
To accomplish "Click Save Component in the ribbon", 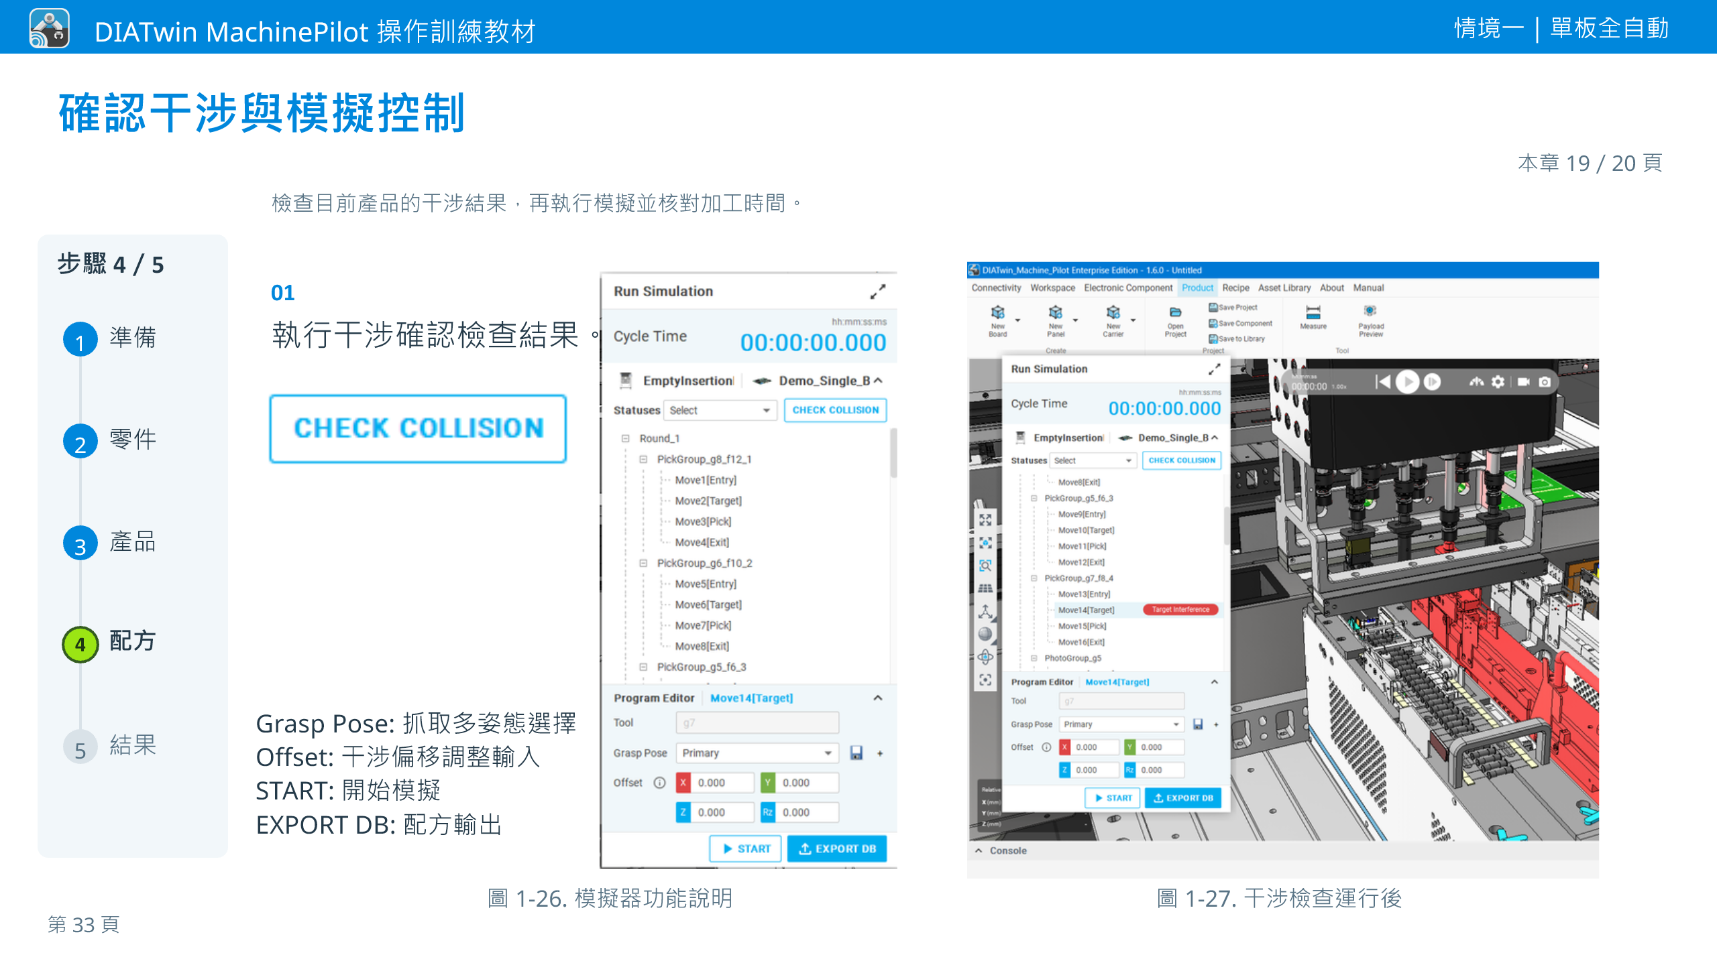I will (x=1240, y=323).
